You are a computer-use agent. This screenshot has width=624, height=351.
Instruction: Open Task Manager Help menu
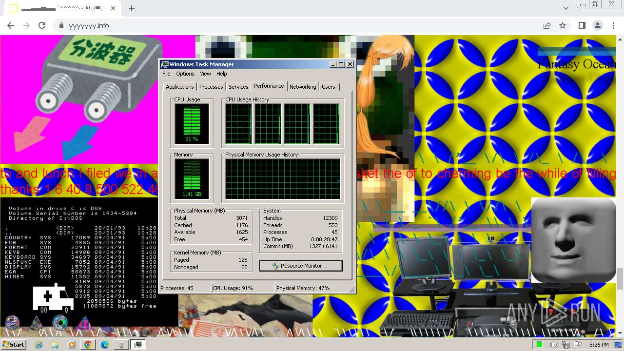point(222,74)
